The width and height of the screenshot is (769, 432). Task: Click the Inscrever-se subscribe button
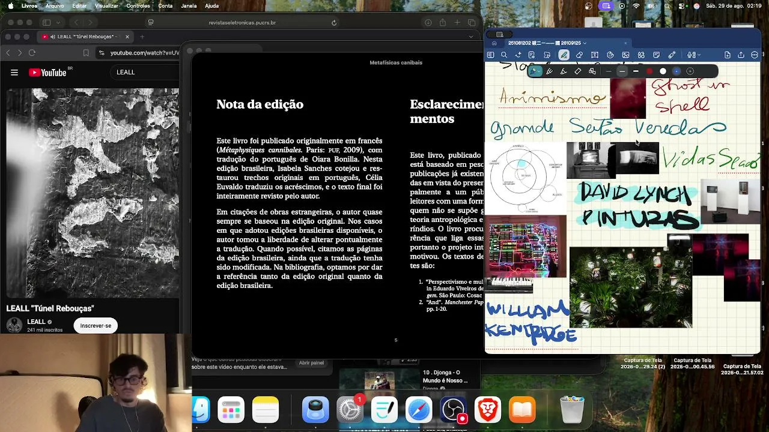point(96,326)
